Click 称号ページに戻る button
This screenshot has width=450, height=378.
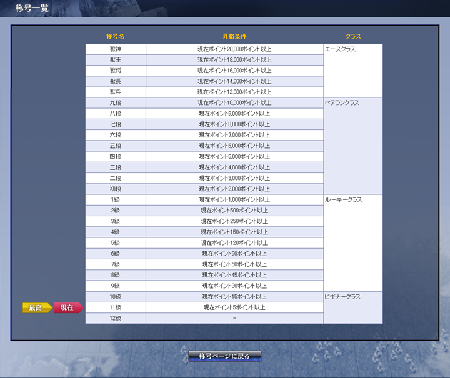click(x=225, y=356)
